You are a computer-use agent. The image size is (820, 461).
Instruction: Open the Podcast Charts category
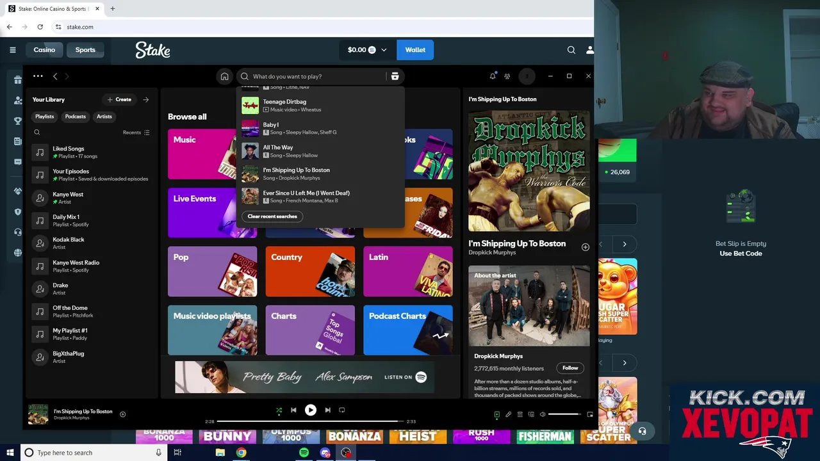tap(408, 330)
